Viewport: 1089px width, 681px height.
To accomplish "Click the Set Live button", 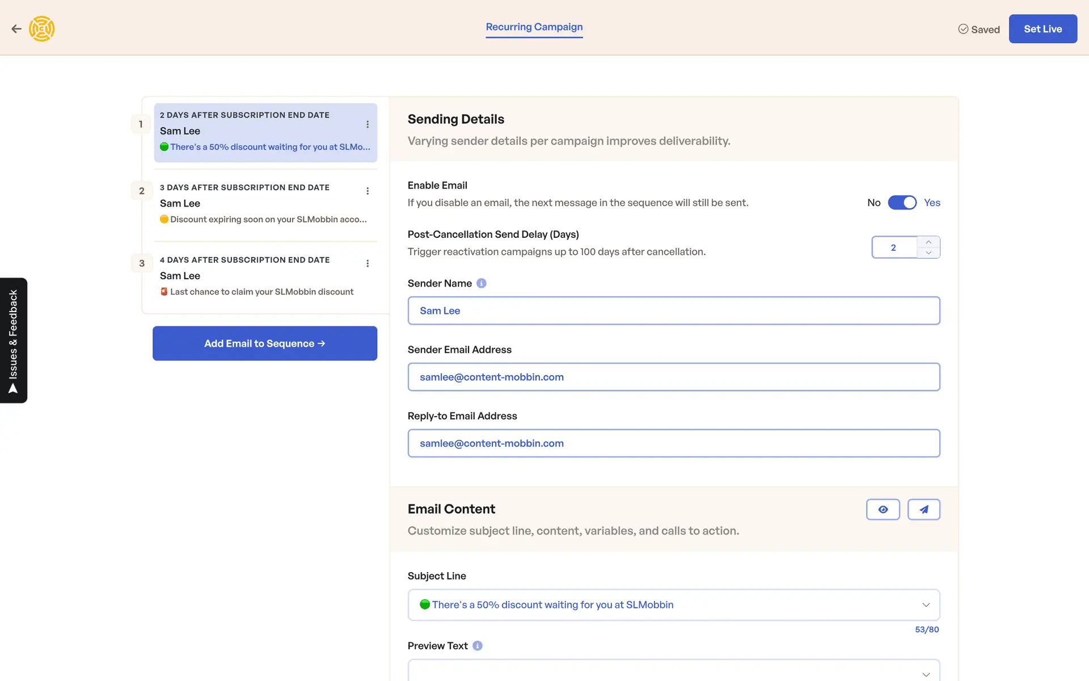I will coord(1042,29).
